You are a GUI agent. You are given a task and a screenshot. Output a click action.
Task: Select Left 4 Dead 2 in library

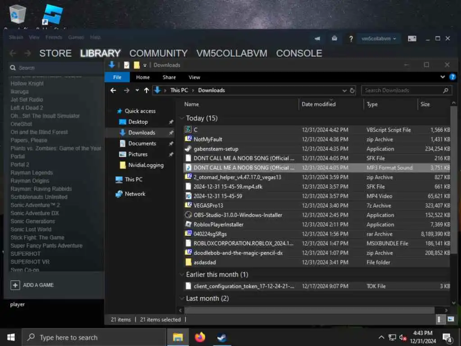[27, 108]
